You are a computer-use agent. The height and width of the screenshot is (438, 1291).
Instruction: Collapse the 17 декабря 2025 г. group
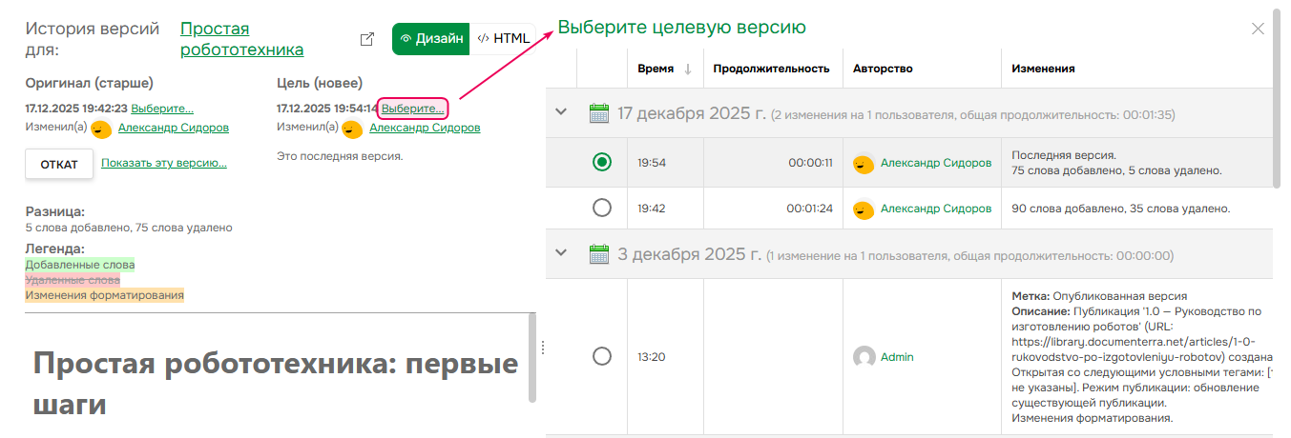tap(561, 113)
